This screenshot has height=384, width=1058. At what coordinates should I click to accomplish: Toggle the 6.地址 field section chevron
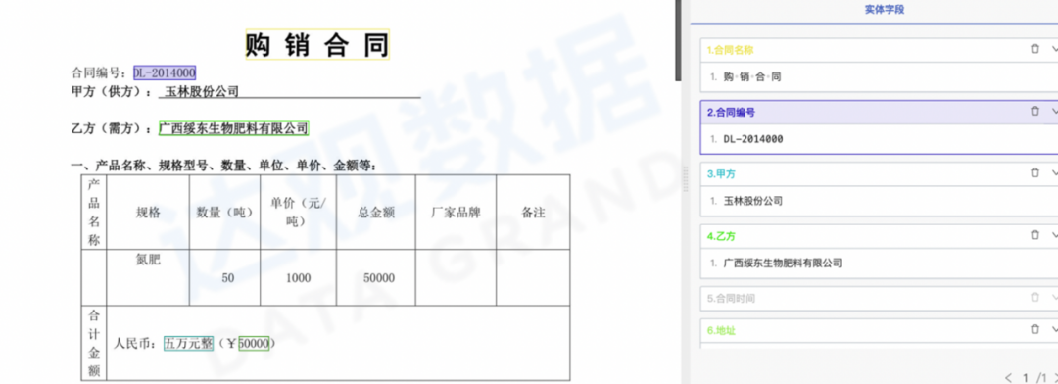tap(1054, 330)
